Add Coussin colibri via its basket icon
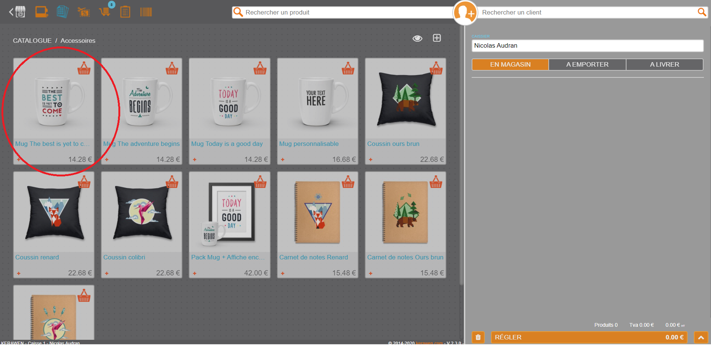Screen dimensions: 711x345 click(172, 182)
